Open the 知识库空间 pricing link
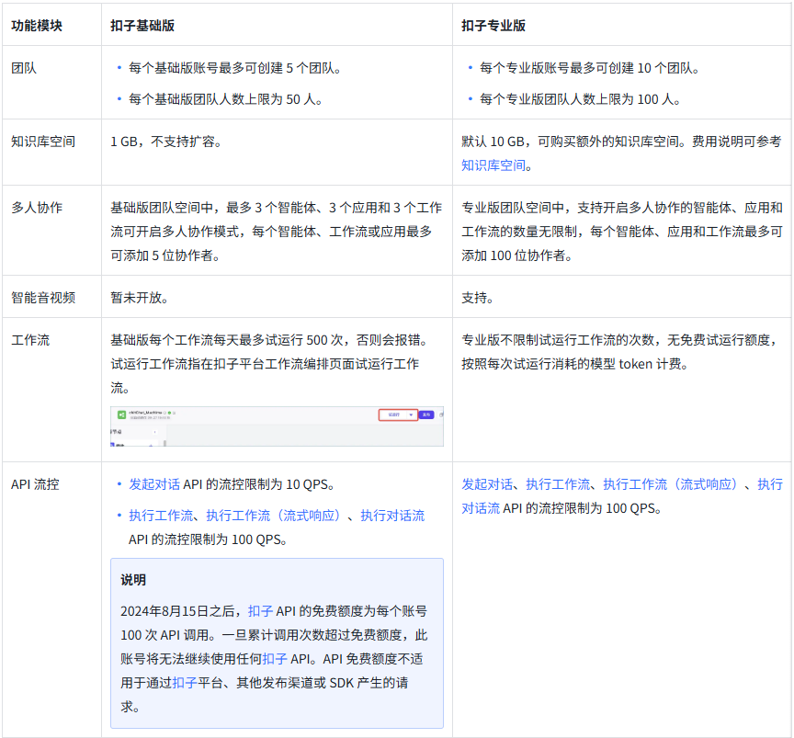The width and height of the screenshot is (794, 738). (493, 165)
